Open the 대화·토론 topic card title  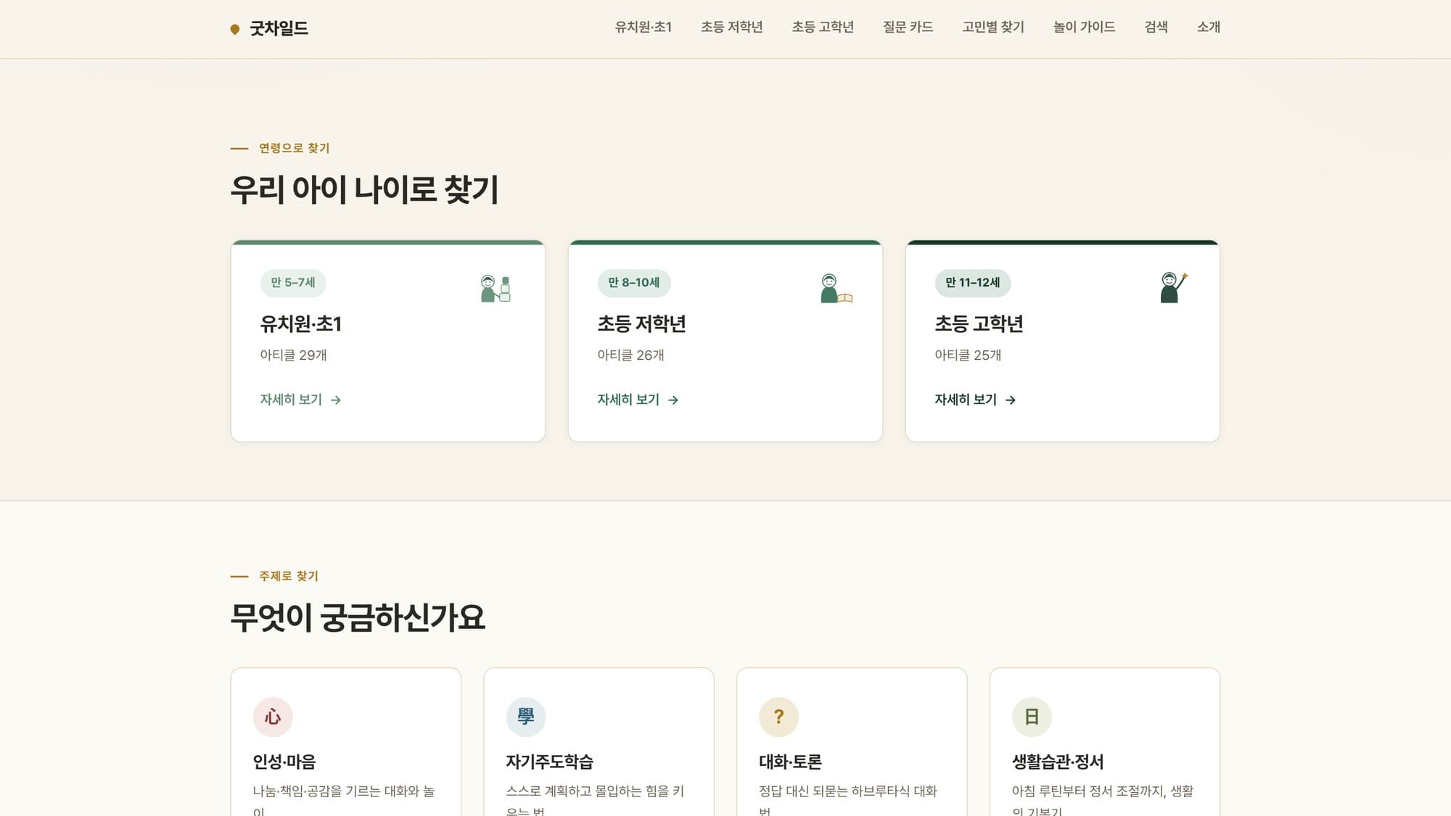point(790,762)
